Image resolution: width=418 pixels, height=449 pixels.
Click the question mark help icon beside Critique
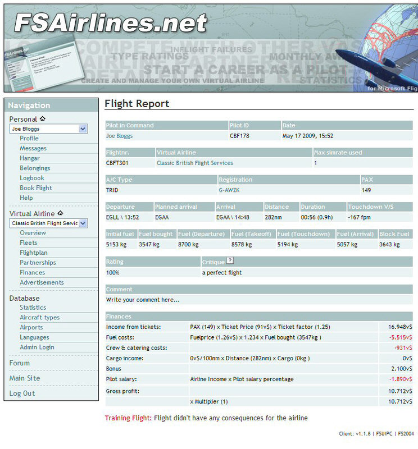230,260
